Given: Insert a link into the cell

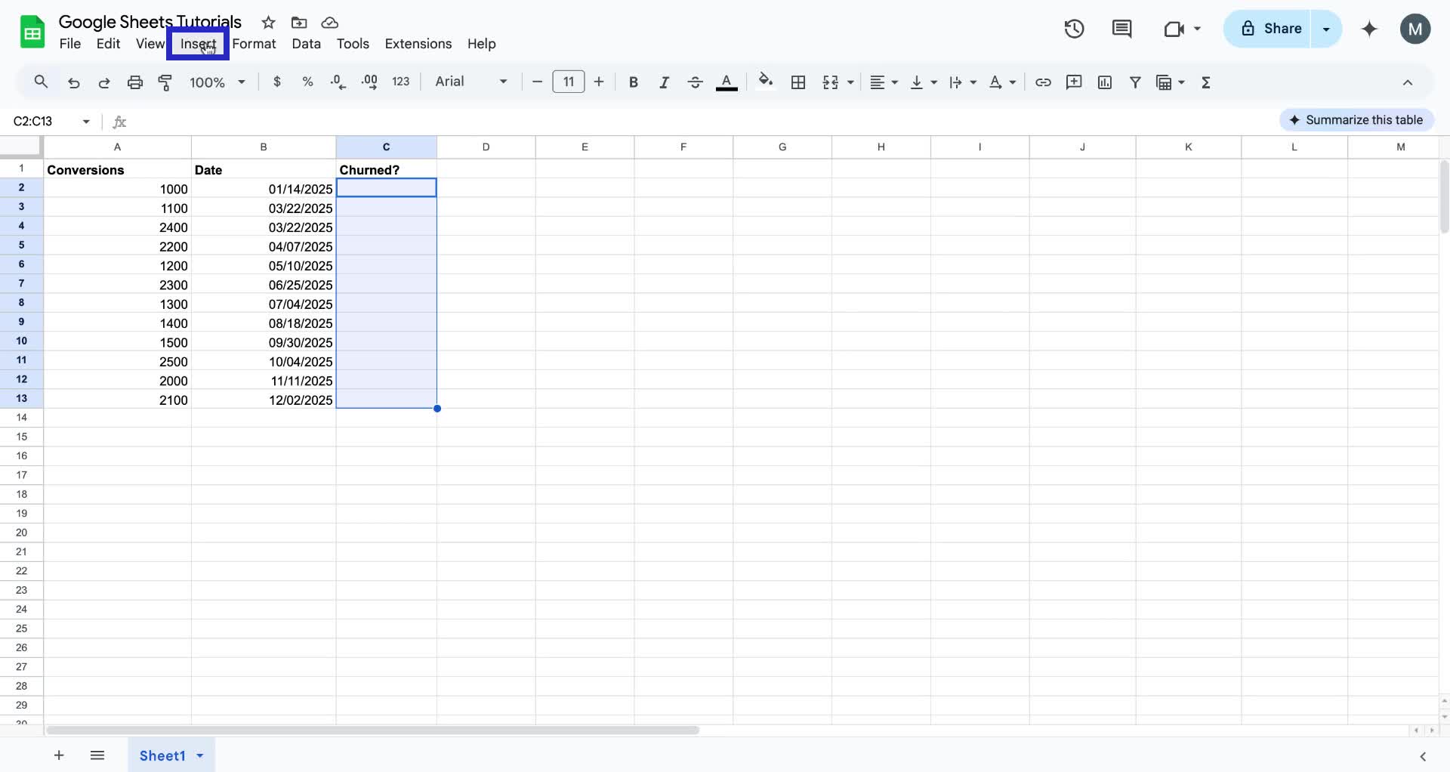Looking at the screenshot, I should pyautogui.click(x=1044, y=82).
